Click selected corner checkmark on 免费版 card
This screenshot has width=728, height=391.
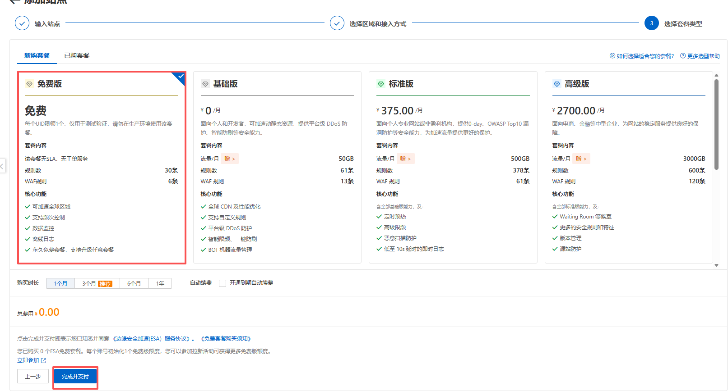180,77
